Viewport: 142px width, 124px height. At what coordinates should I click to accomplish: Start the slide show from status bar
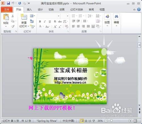[94, 121]
